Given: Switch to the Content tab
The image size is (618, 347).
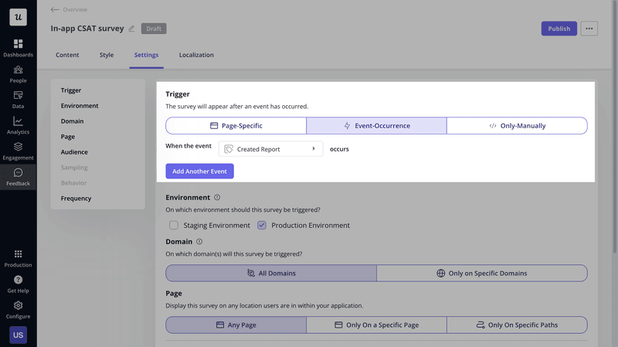Looking at the screenshot, I should [x=67, y=55].
